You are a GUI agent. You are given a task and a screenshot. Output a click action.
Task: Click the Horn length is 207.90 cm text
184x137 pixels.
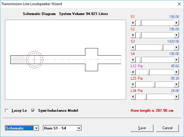click(x=152, y=111)
